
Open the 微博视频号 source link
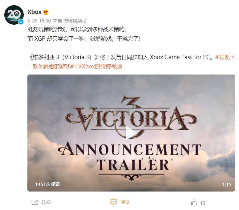point(75,21)
